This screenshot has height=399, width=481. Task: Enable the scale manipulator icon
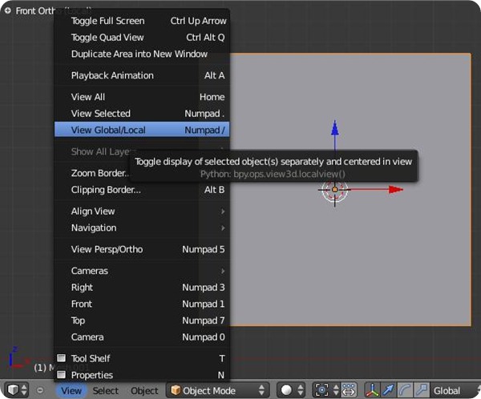pos(422,390)
